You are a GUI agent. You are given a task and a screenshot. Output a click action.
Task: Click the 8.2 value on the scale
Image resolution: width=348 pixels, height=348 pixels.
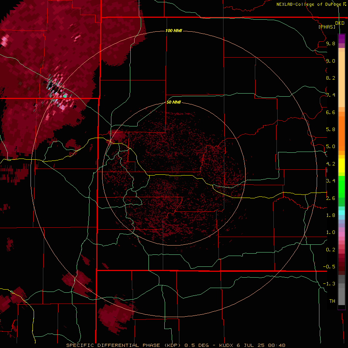click(331, 78)
